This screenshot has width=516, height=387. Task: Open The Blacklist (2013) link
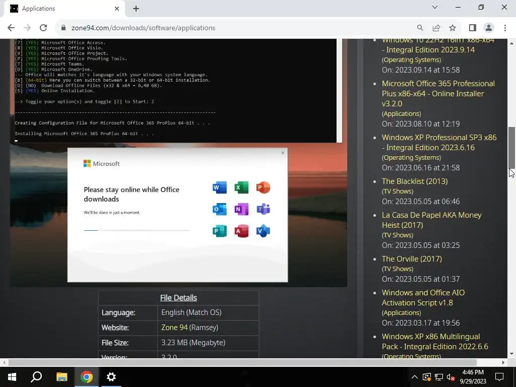point(415,181)
